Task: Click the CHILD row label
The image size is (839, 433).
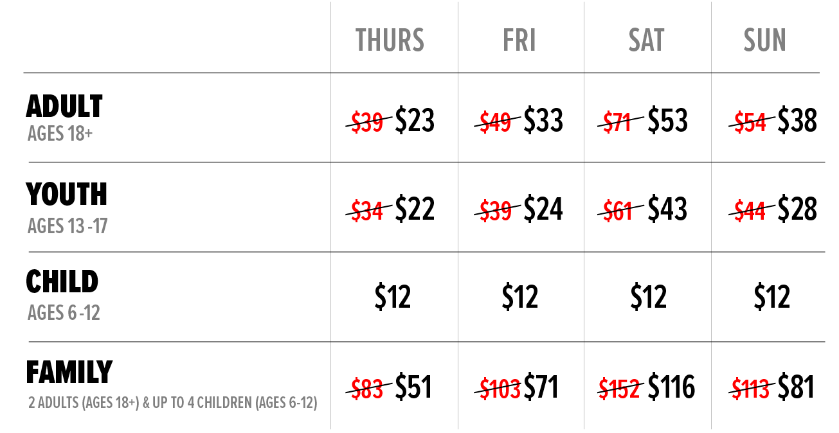Action: click(x=62, y=282)
